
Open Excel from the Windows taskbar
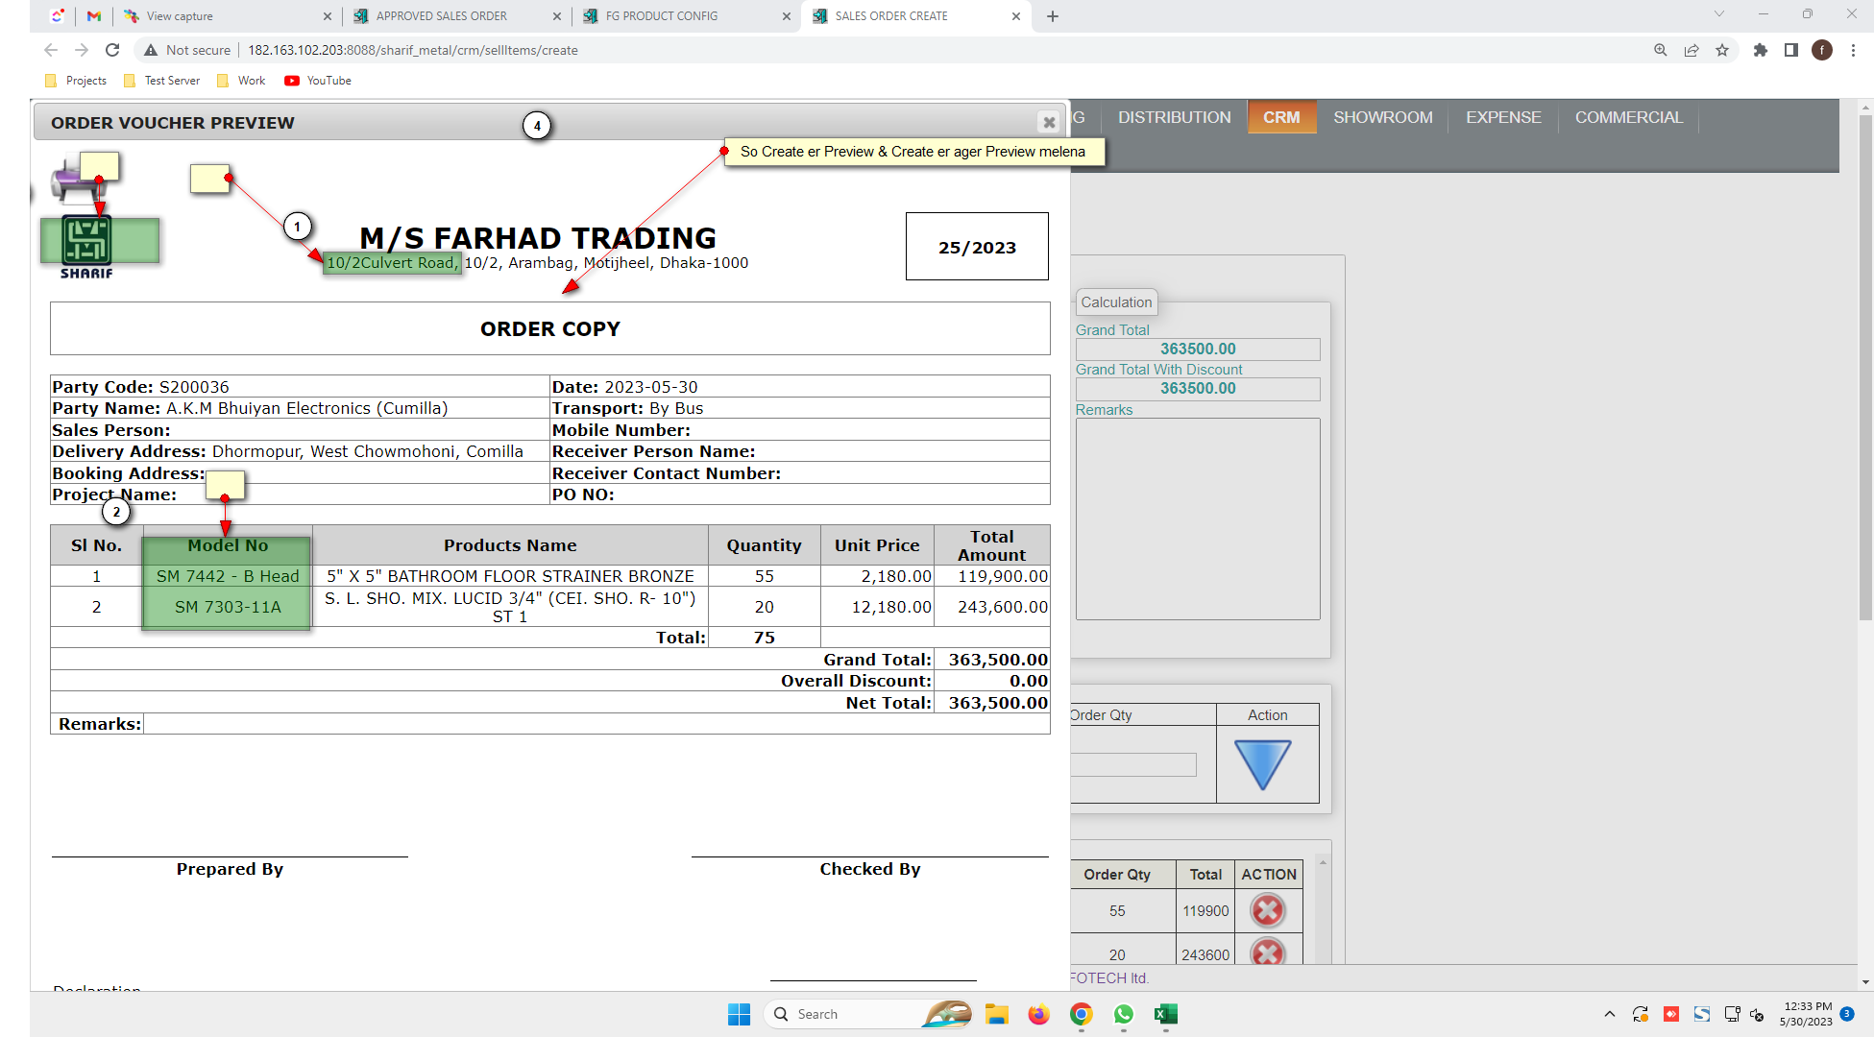coord(1165,1014)
